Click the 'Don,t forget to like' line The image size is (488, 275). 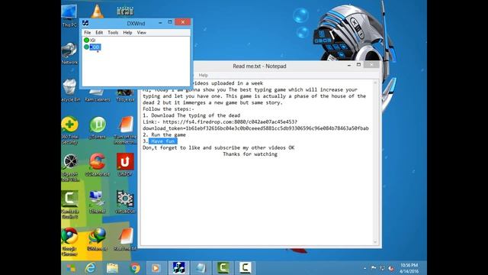click(219, 147)
